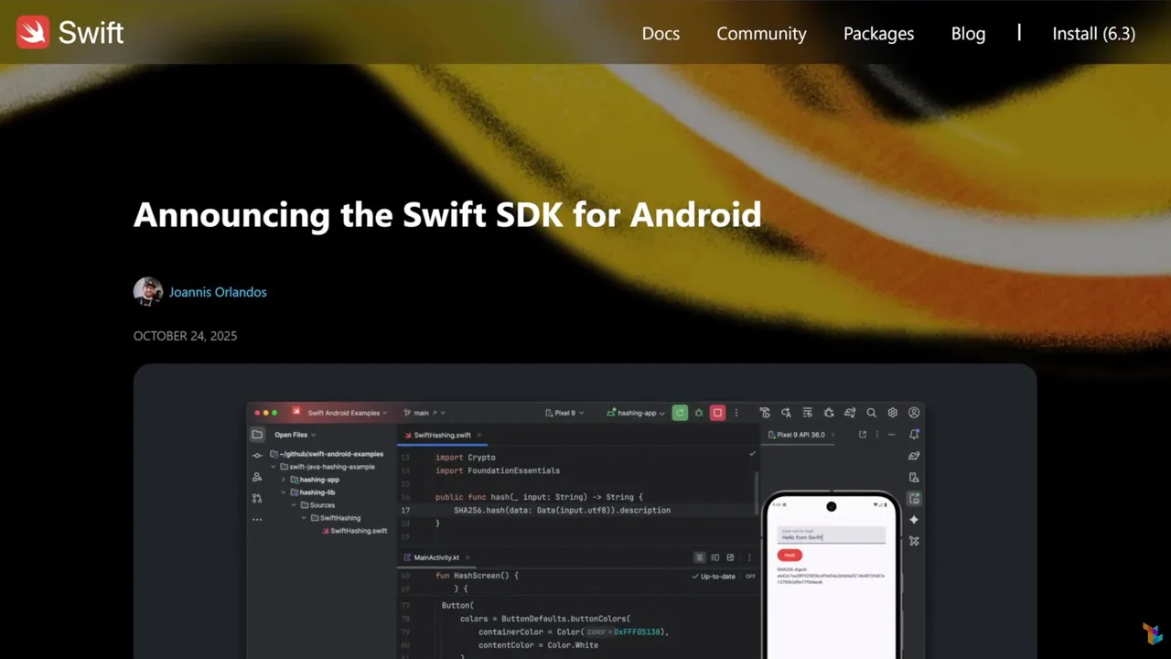Open Joannis Orlandos author link
This screenshot has height=659, width=1171.
[x=218, y=292]
